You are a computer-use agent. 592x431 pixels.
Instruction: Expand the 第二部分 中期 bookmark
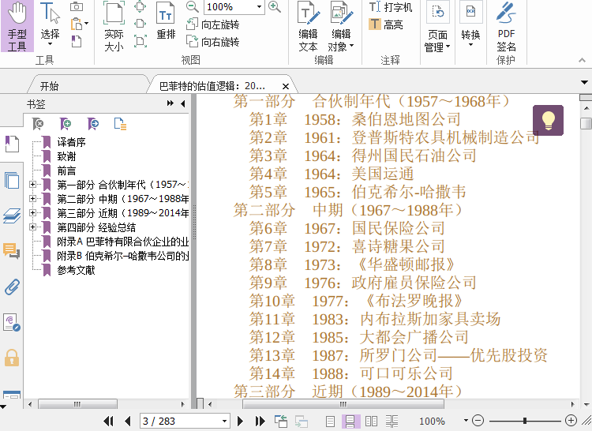(x=33, y=198)
